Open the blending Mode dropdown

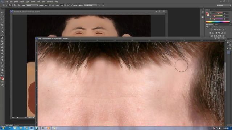[32, 5]
